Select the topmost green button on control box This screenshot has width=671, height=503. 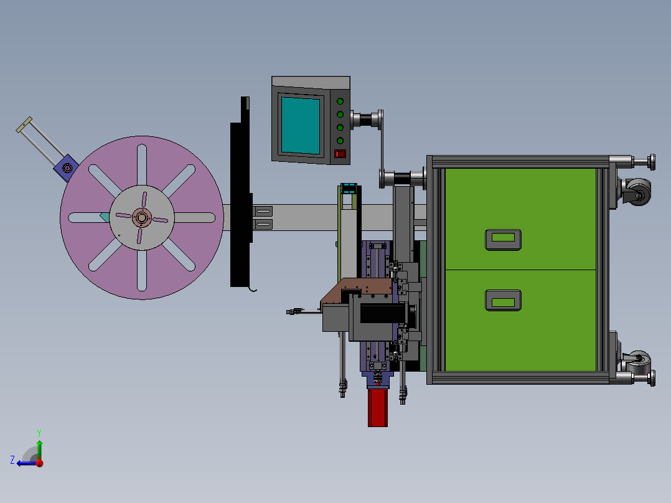click(x=340, y=101)
